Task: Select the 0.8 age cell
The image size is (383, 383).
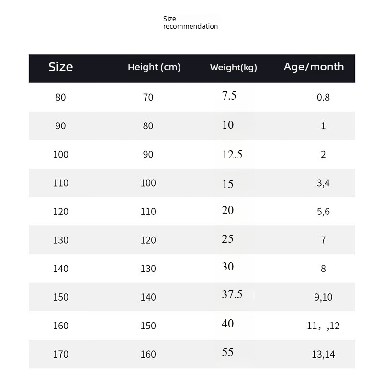Action: click(323, 97)
